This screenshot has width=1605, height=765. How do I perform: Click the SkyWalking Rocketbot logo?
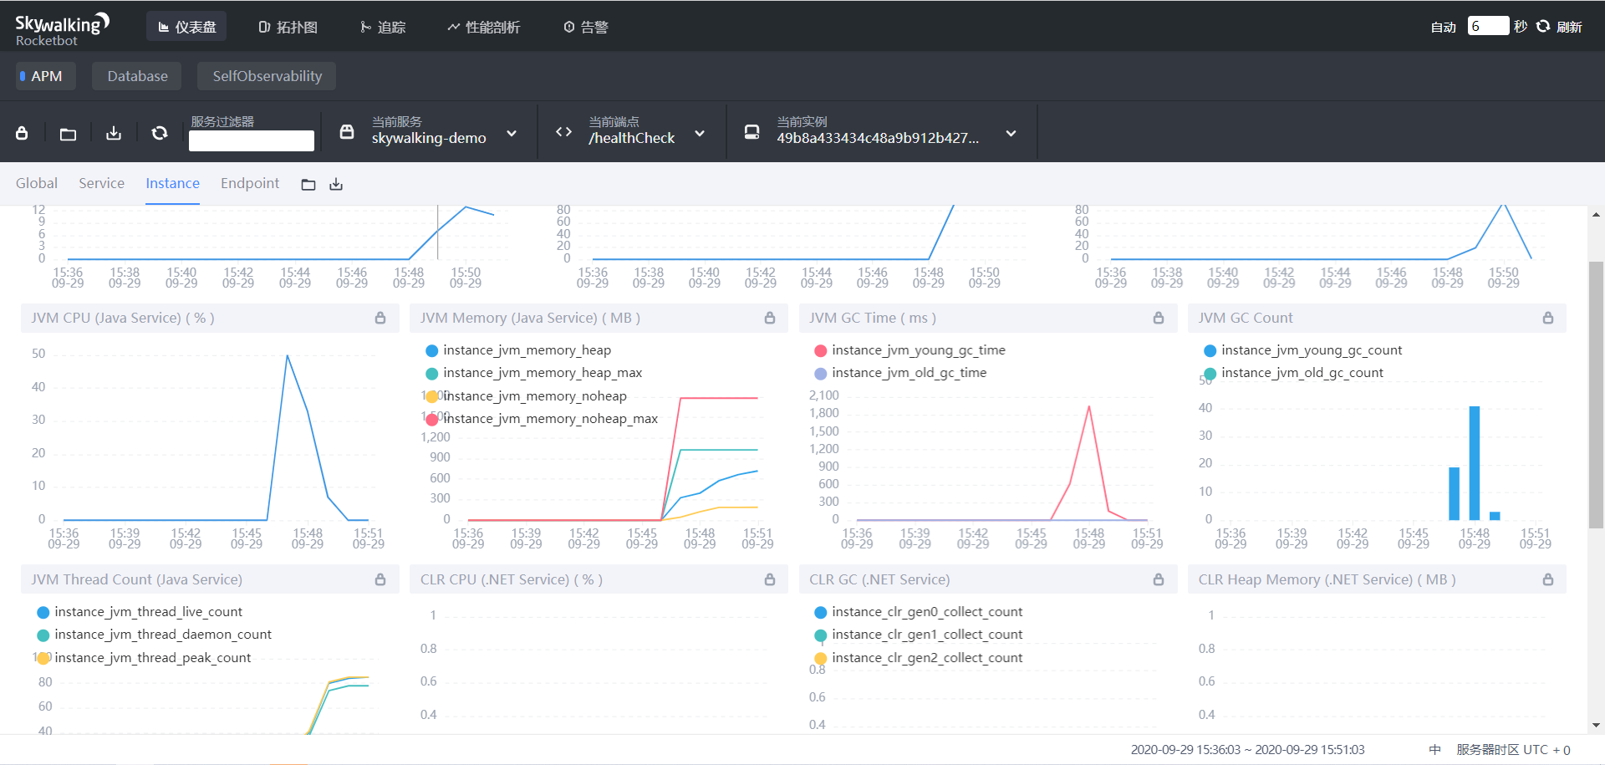[62, 29]
